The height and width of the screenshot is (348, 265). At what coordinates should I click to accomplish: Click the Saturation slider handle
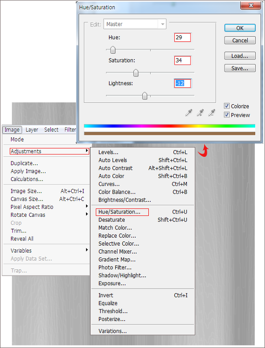pos(136,73)
